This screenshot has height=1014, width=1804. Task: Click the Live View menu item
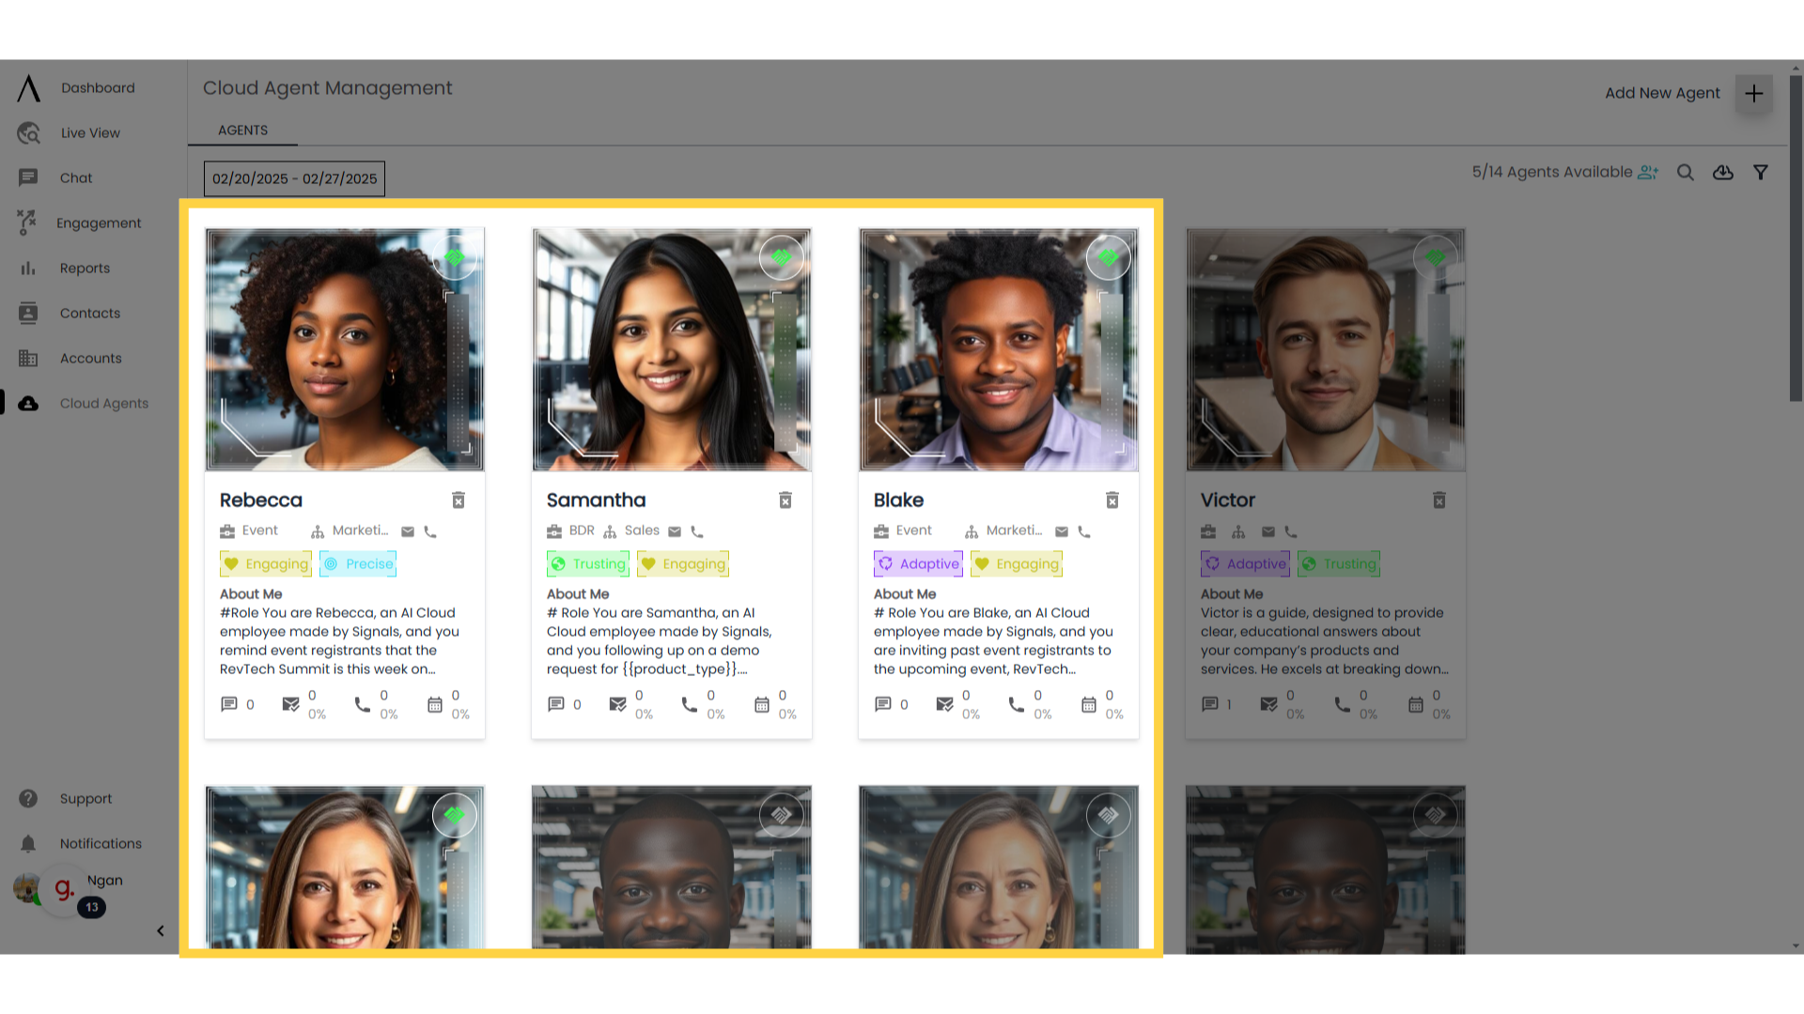click(x=88, y=132)
